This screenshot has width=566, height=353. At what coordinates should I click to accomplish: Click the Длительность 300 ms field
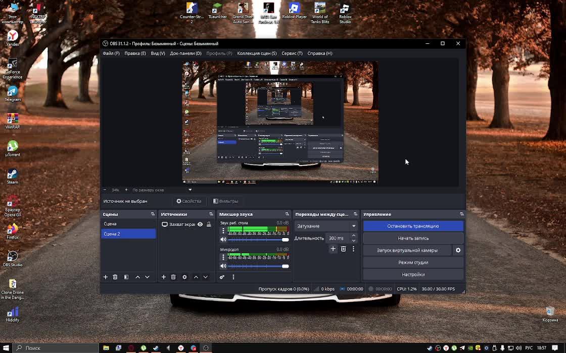tap(338, 238)
